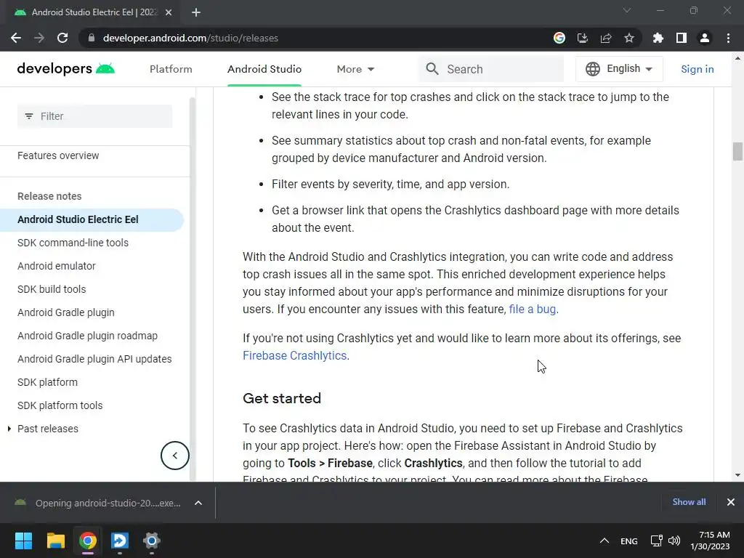Click Chrome icon on taskbar
Viewport: 744px width, 558px height.
88,541
